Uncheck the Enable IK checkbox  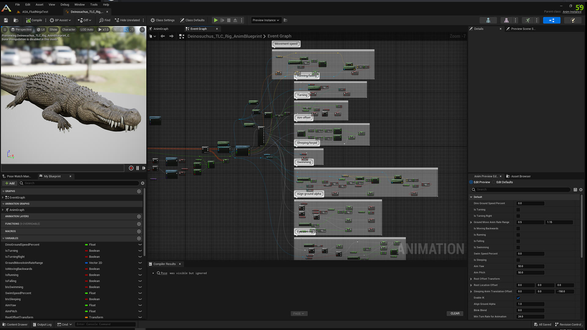click(518, 298)
